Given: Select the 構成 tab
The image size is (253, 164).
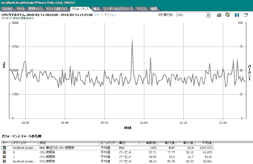Looking at the screenshot, I should coord(96,8).
